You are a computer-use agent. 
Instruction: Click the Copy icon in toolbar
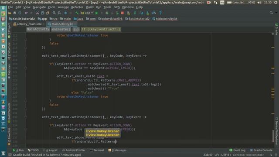coord(43,13)
